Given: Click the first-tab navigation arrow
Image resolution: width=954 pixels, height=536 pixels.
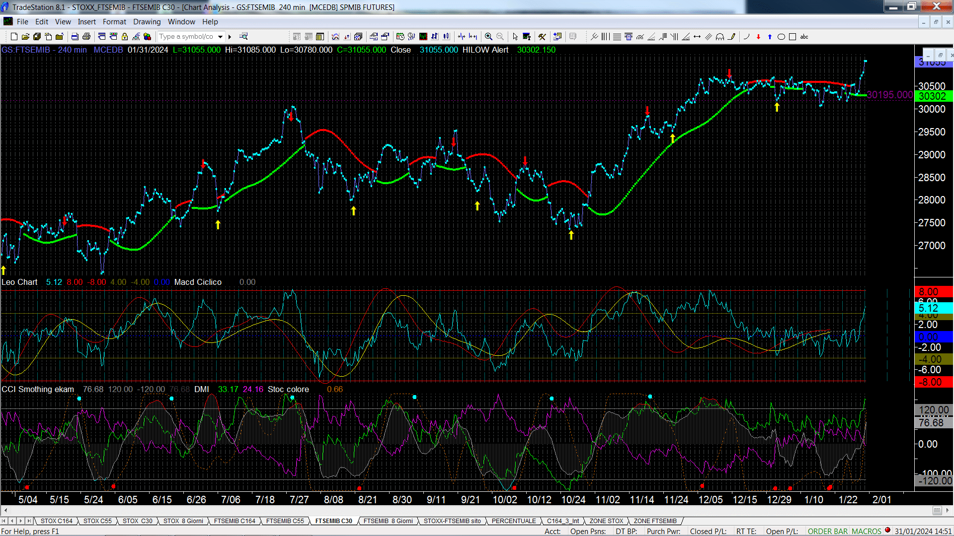Looking at the screenshot, I should click(x=4, y=521).
